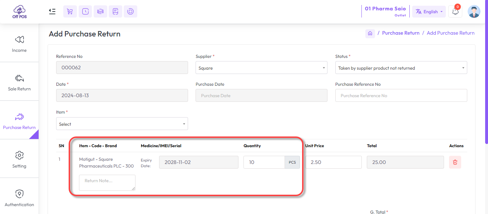
Task: Delete the Motigut row with trash icon
Action: (x=455, y=162)
